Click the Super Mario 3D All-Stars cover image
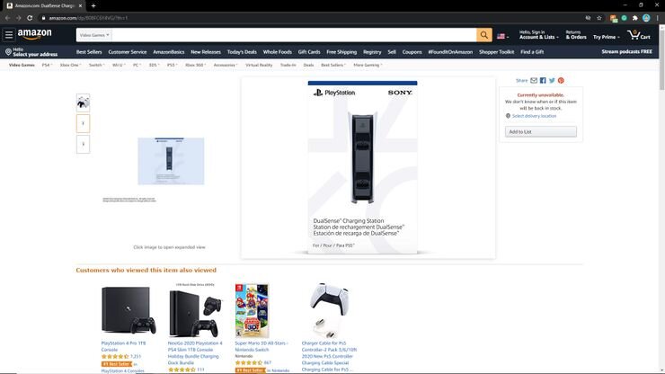The image size is (665, 374). [x=252, y=311]
